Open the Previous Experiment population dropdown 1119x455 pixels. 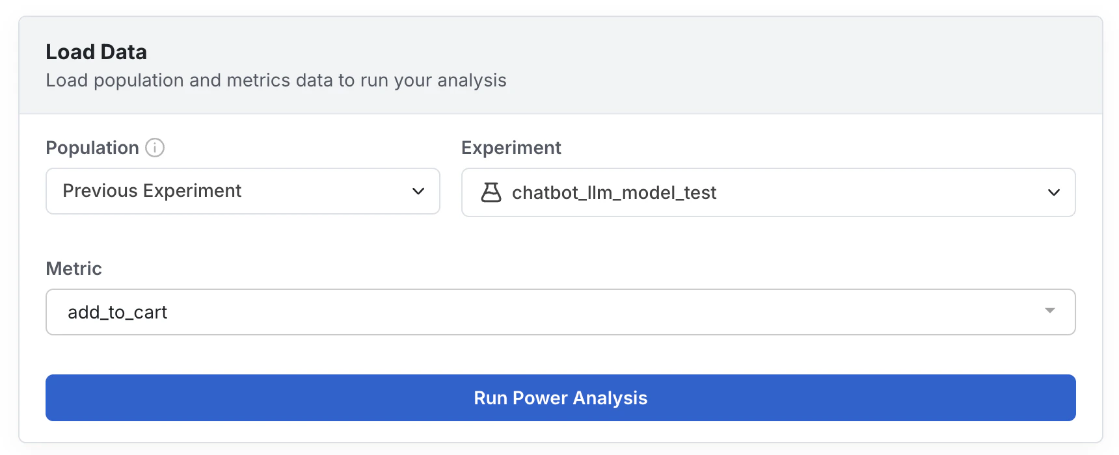(242, 191)
